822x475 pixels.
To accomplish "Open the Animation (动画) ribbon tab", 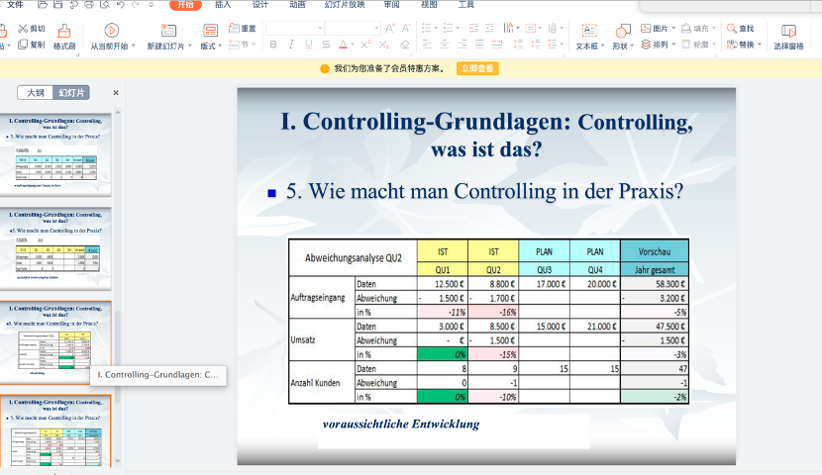I will click(297, 5).
